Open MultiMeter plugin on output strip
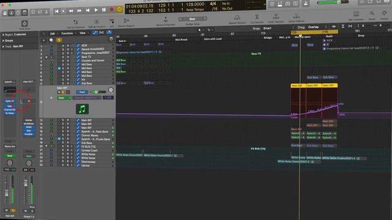392x220 pixels. (x=29, y=123)
